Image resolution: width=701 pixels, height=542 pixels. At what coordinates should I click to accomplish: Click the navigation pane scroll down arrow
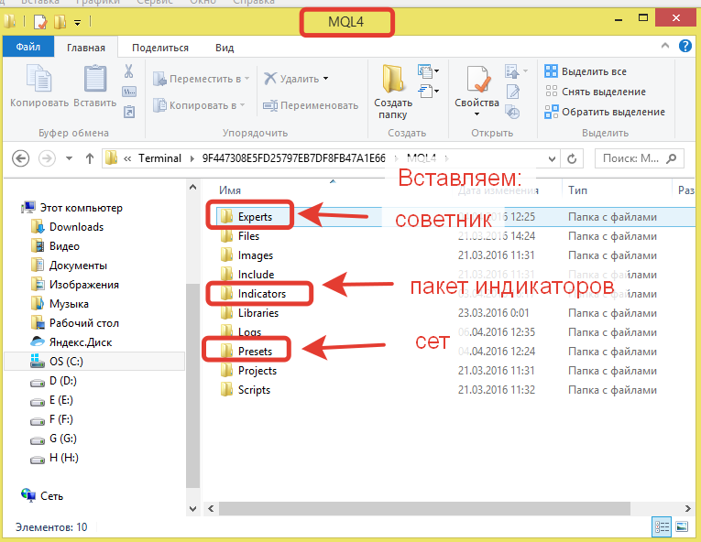[192, 508]
